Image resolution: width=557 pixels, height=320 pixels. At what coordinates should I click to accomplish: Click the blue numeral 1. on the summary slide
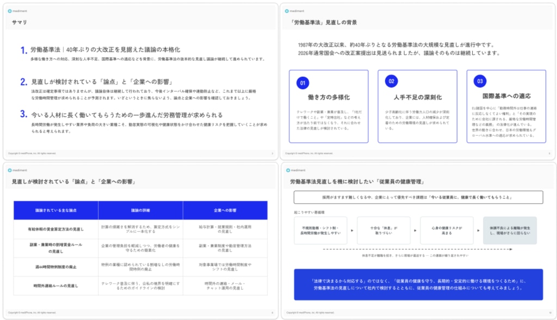[24, 51]
